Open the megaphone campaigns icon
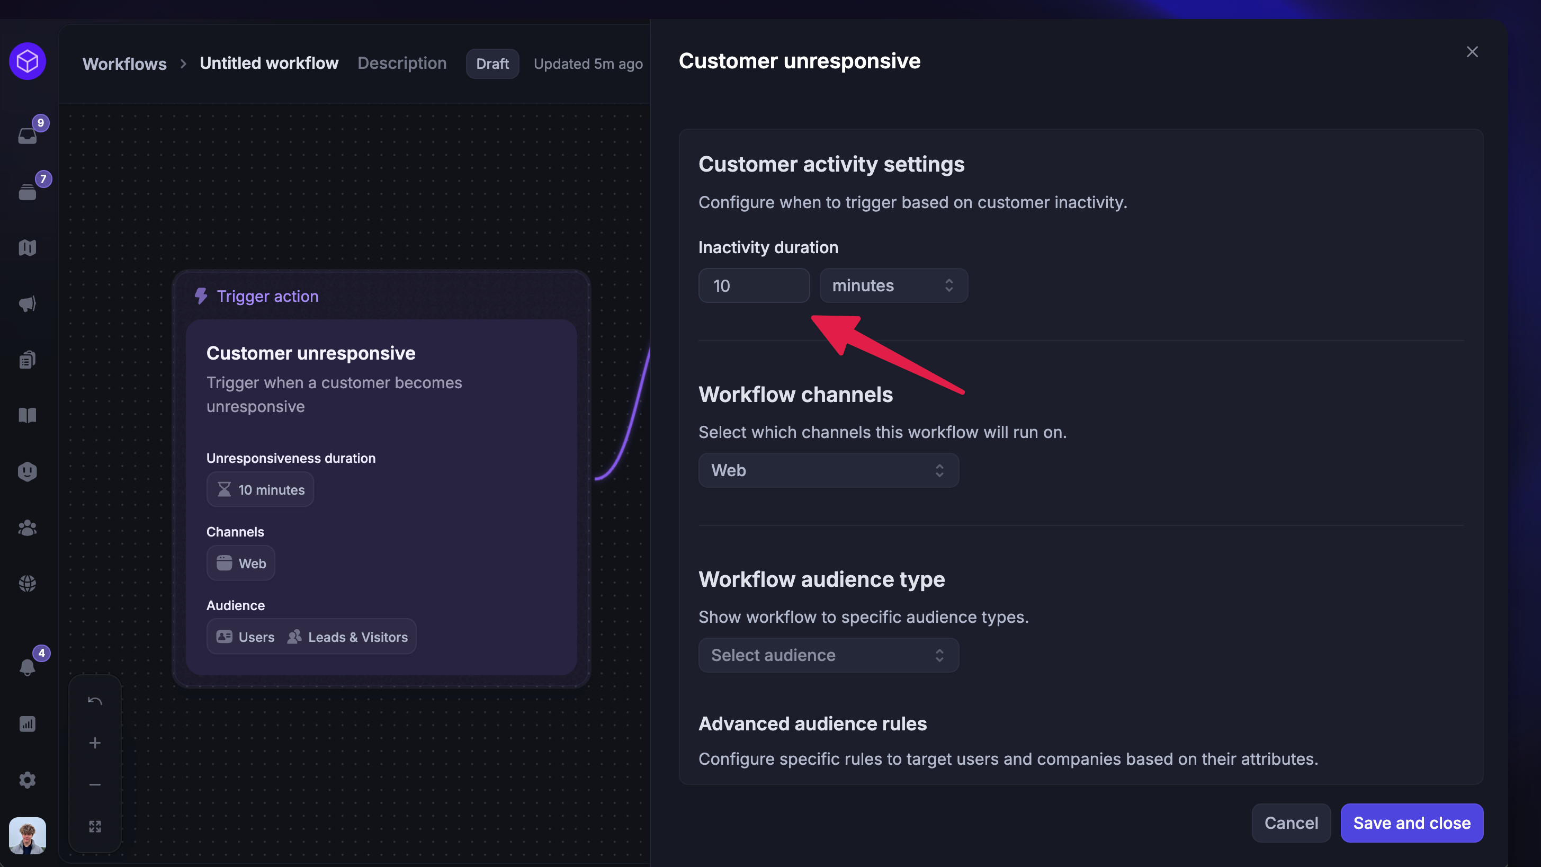1541x867 pixels. [28, 304]
